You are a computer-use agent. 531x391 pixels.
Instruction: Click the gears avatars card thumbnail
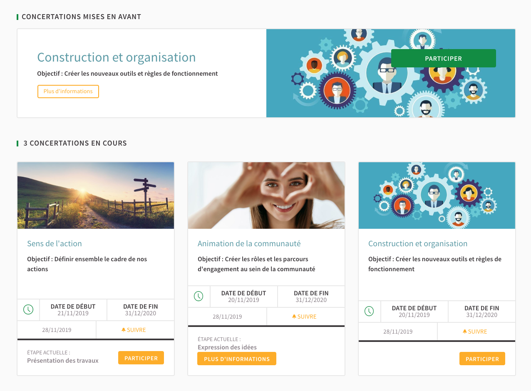[437, 195]
